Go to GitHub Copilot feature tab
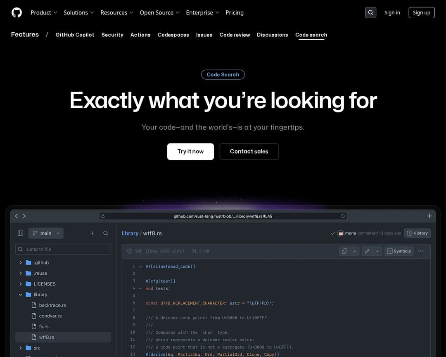 pos(75,35)
